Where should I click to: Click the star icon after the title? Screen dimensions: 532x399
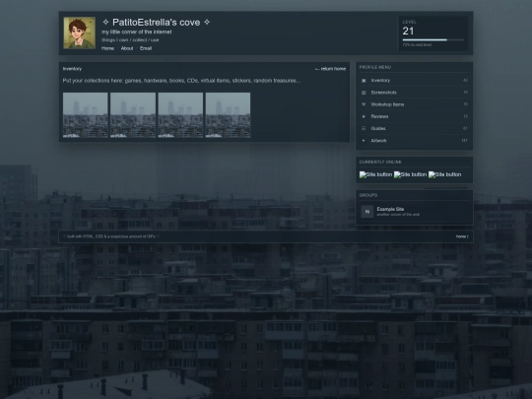[207, 23]
